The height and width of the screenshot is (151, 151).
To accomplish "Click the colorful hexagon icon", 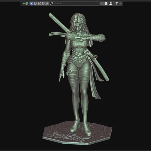I will [x=27, y=4].
